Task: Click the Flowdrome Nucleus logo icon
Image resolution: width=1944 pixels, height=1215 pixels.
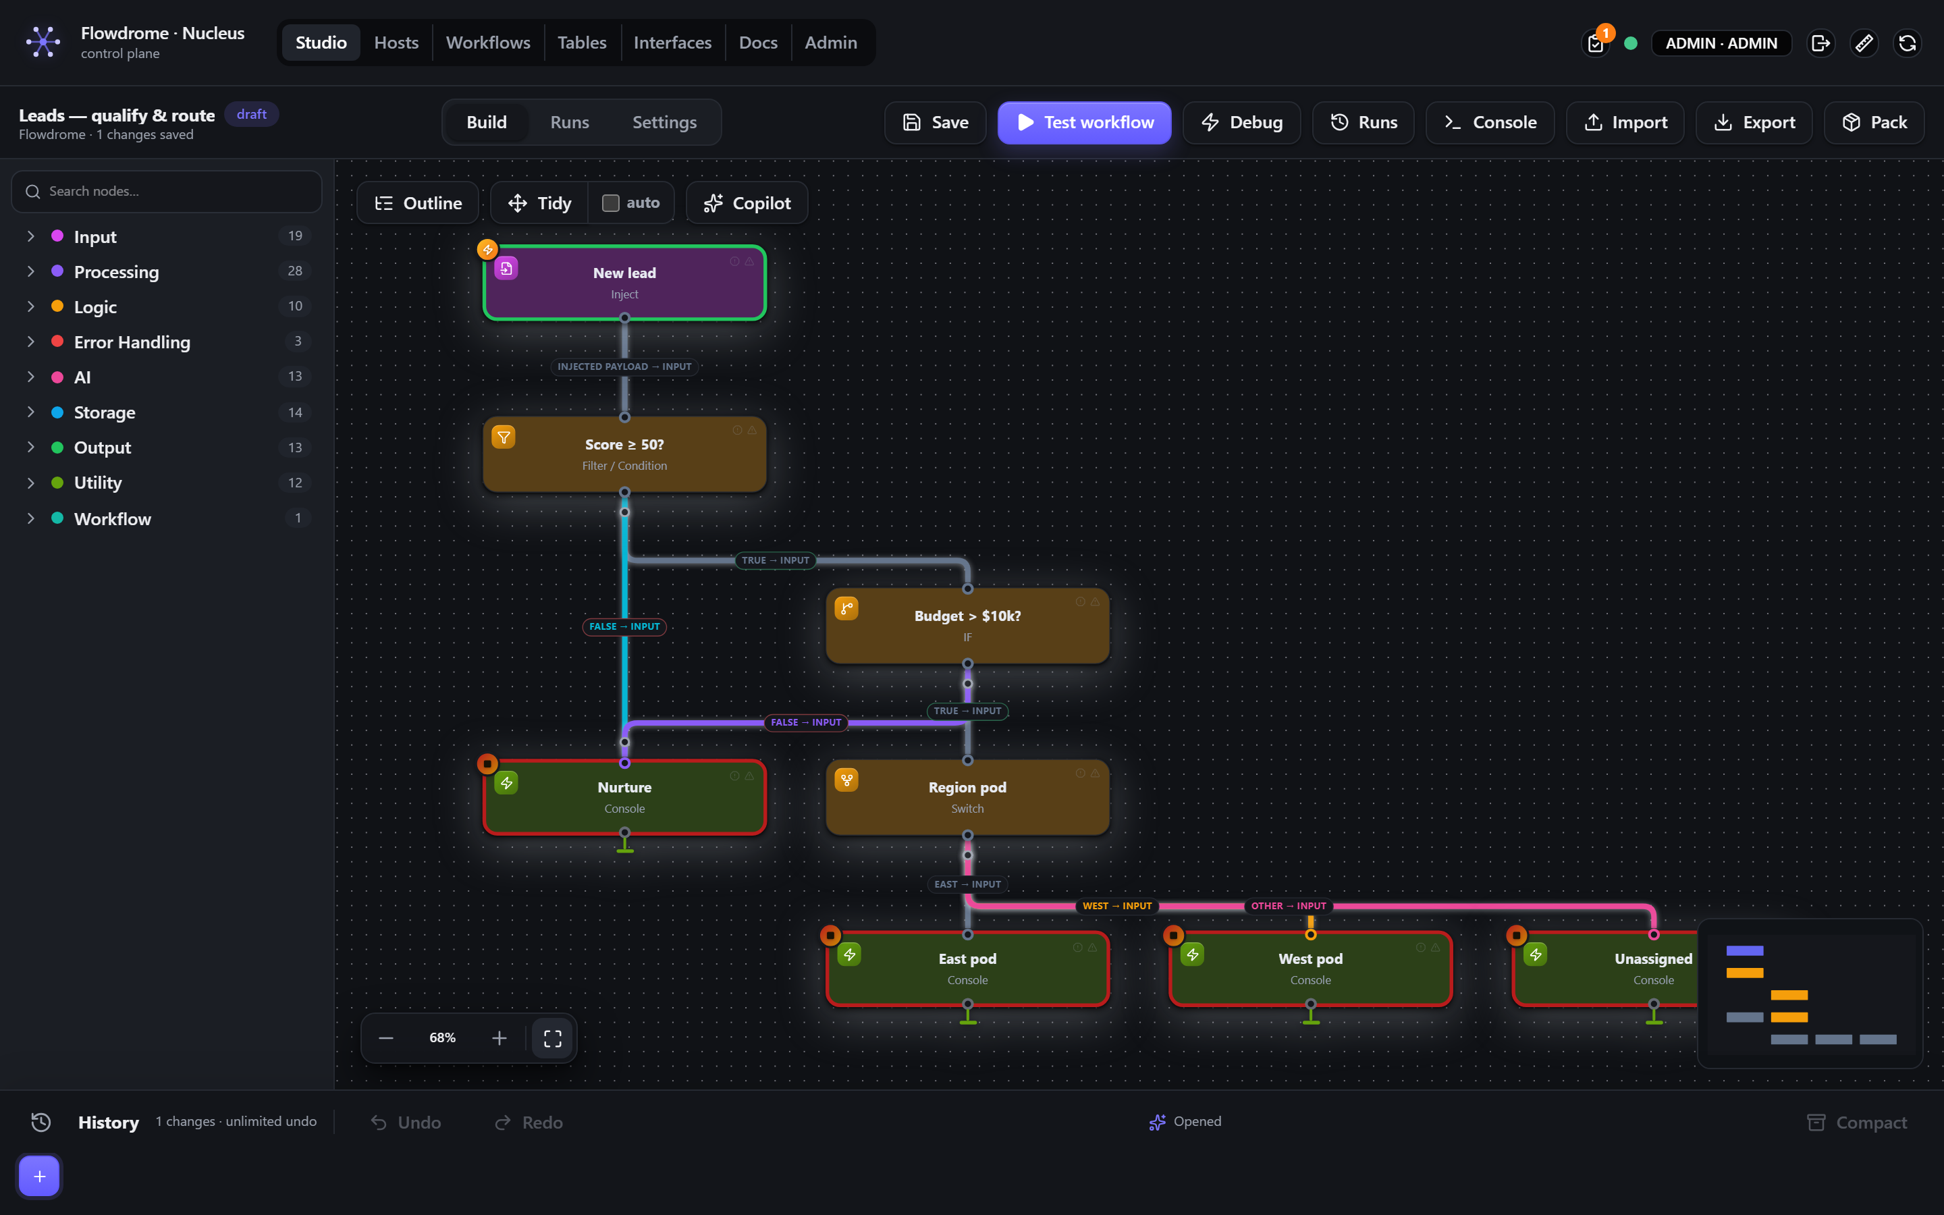Action: pos(43,42)
